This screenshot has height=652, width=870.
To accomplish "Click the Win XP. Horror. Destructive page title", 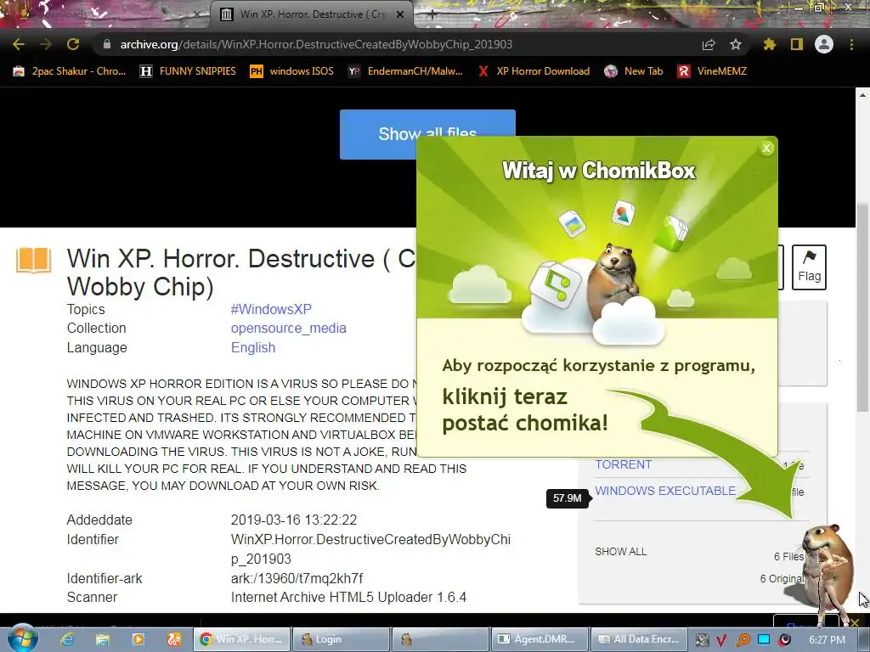I will click(240, 273).
